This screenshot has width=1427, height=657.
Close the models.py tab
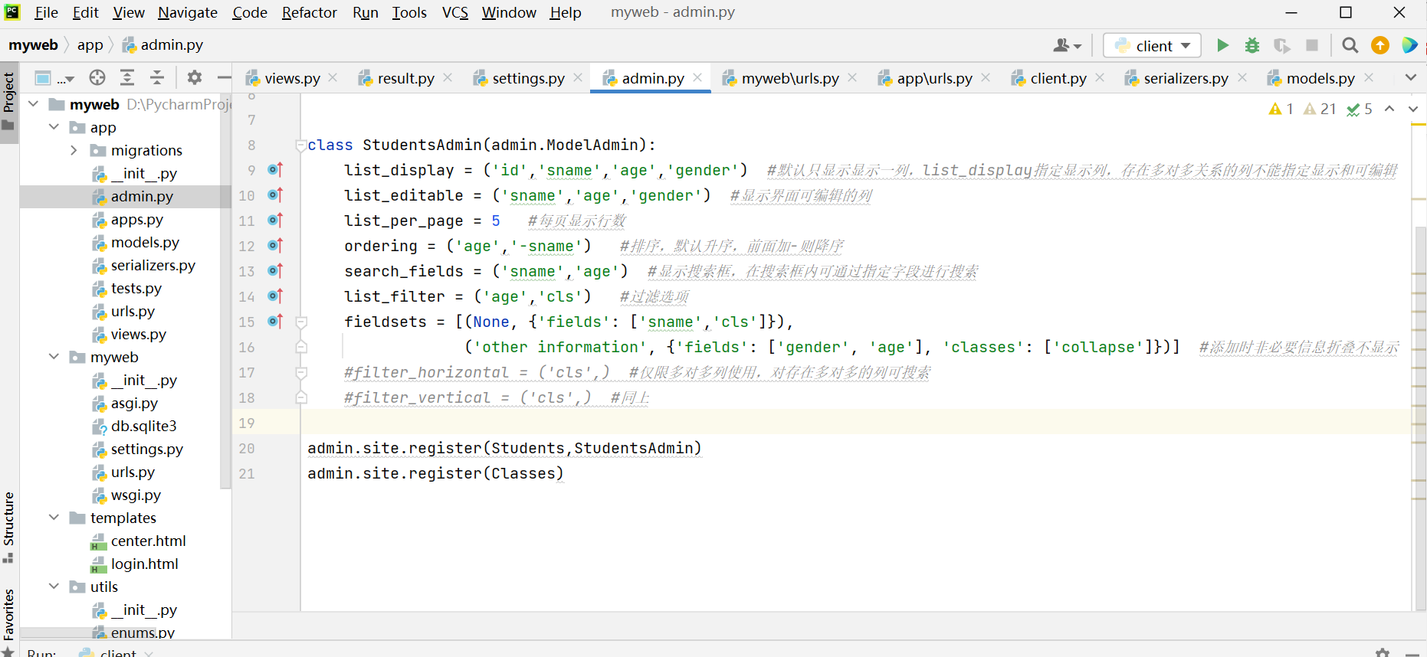1368,77
